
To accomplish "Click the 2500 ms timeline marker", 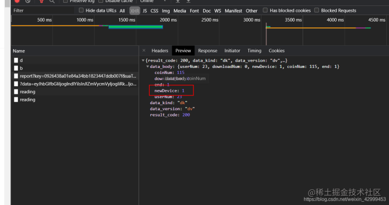I will [x=210, y=20].
